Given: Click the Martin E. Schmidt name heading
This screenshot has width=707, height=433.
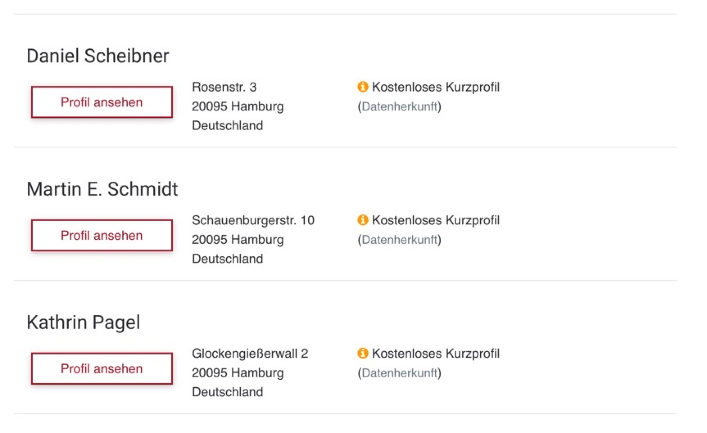Looking at the screenshot, I should click(102, 189).
